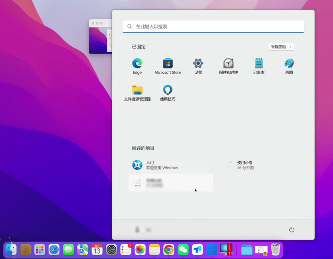Select the small window behind Start menu

tap(100, 36)
